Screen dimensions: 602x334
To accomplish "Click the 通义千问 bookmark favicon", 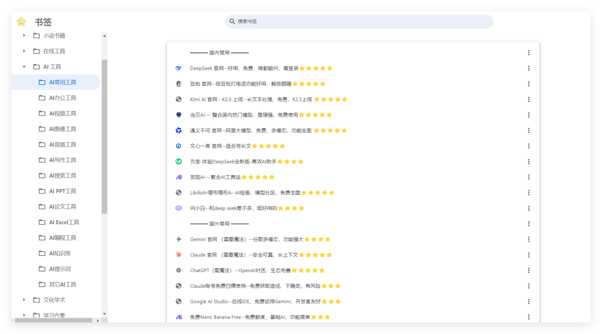I will tap(178, 130).
